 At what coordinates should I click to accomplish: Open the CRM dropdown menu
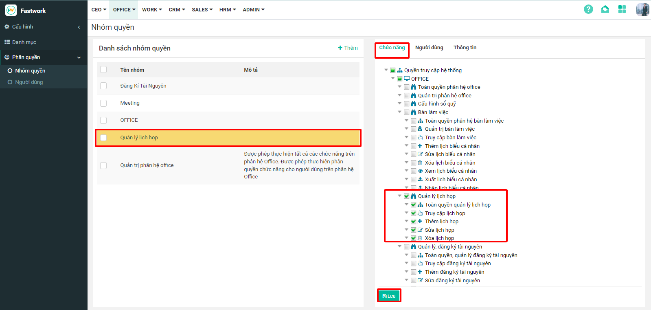[177, 10]
